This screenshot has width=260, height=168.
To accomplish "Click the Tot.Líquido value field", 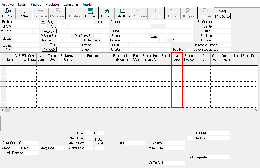I will tap(219, 157).
